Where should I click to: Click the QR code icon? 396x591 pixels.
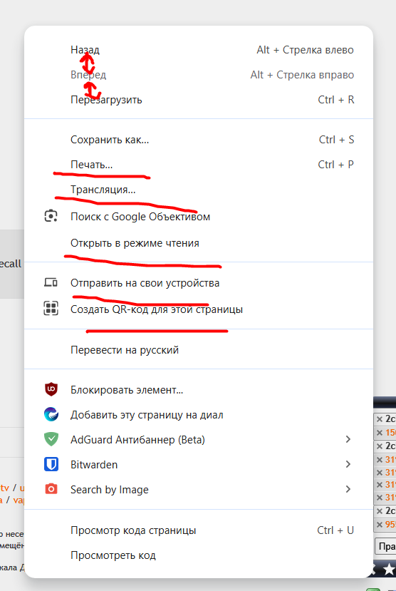pyautogui.click(x=51, y=308)
